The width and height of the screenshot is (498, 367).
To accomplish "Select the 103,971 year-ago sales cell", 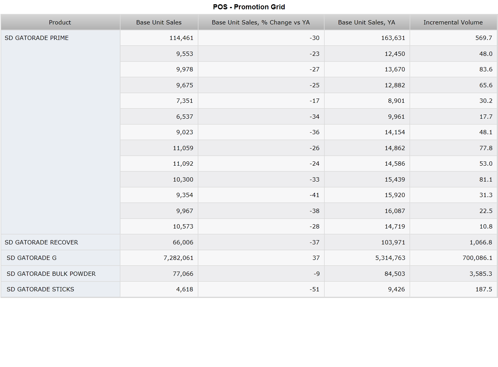I will click(367, 242).
